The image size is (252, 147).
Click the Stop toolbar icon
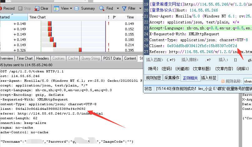(x=20, y=8)
